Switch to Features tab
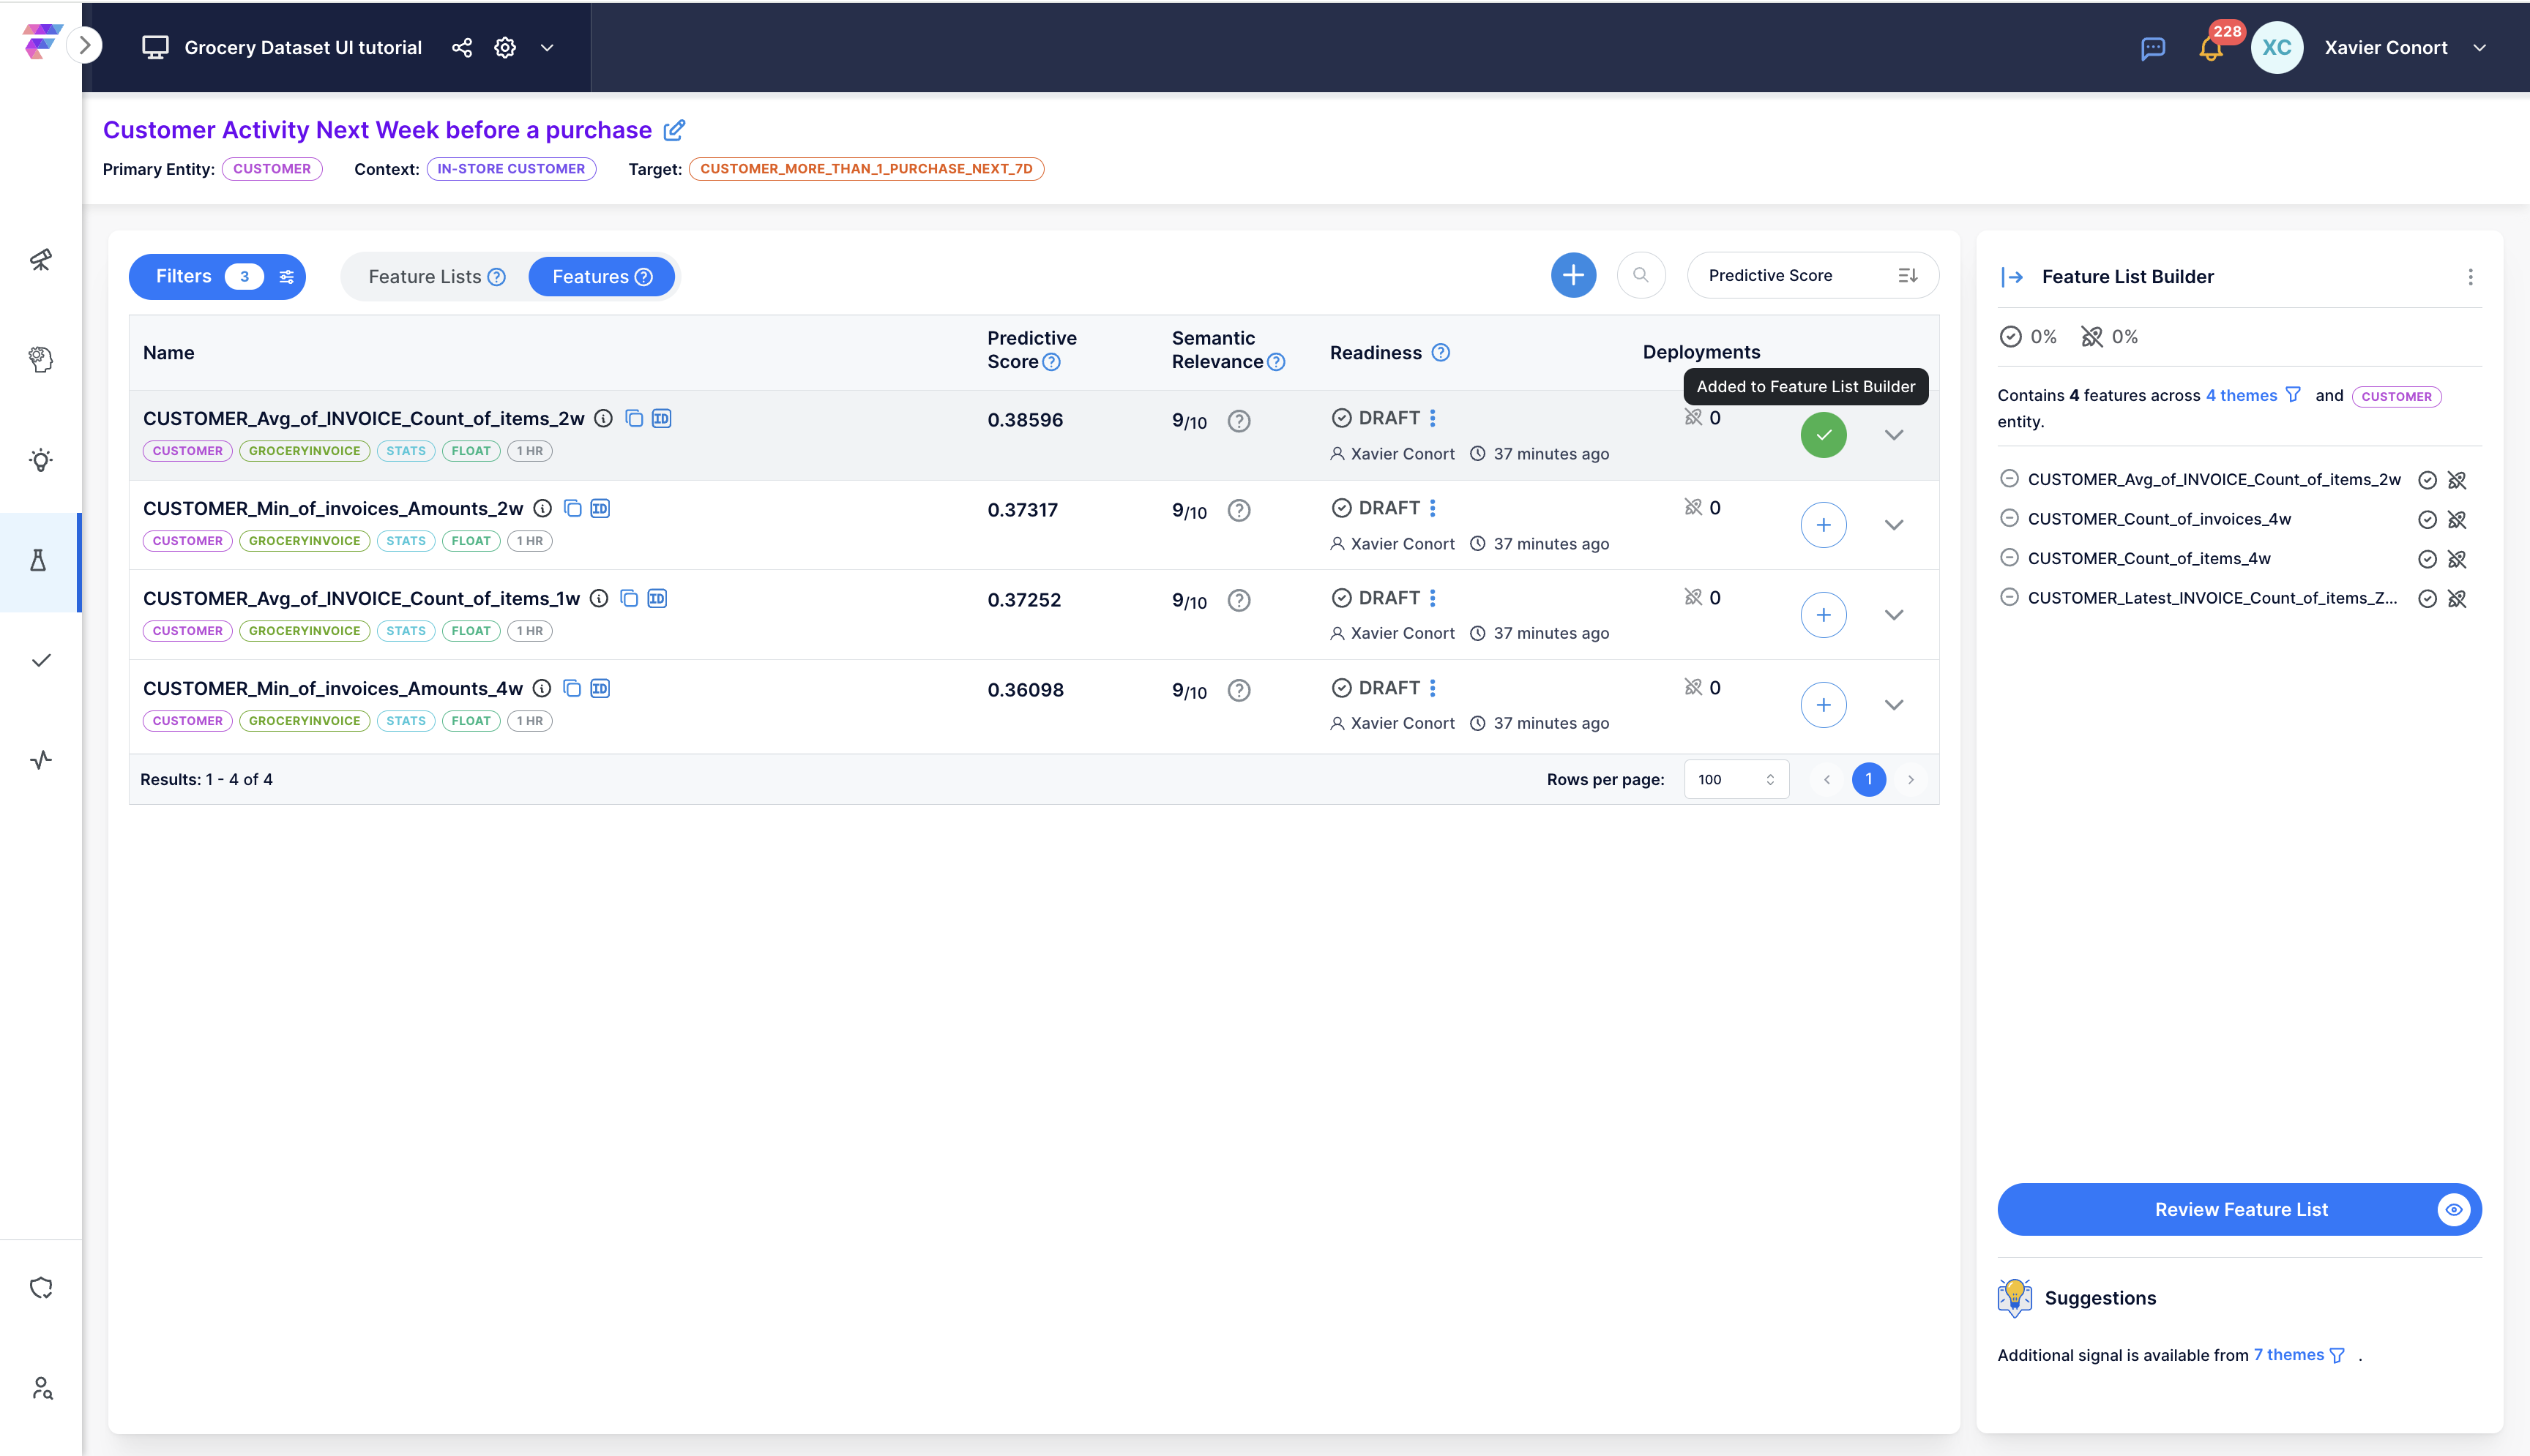The height and width of the screenshot is (1456, 2530). tap(601, 277)
